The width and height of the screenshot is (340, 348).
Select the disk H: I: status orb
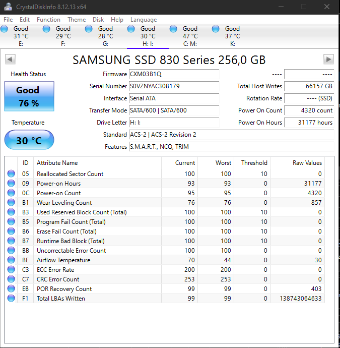point(131,29)
